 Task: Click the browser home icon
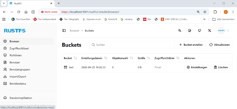pos(26,12)
